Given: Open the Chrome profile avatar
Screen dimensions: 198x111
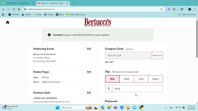Looking at the screenshot, I should [x=190, y=9].
